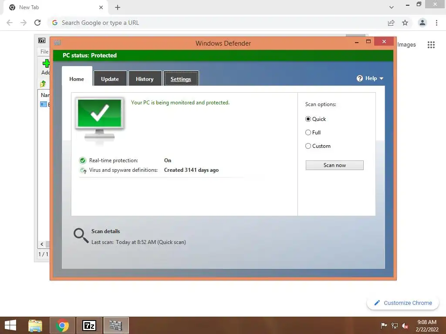Close the New Tab tab
The height and width of the screenshot is (334, 446).
pos(101,7)
